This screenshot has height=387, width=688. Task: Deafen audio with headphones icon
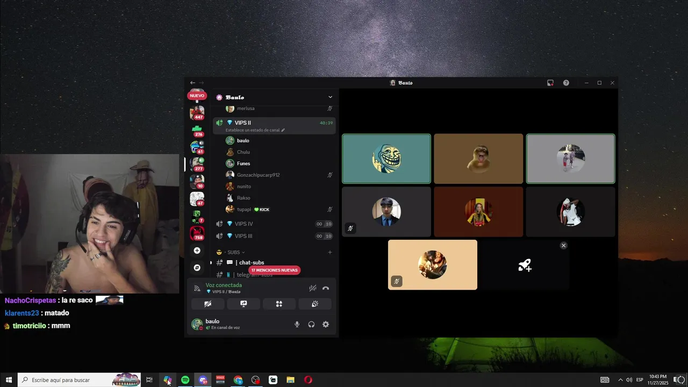point(311,324)
